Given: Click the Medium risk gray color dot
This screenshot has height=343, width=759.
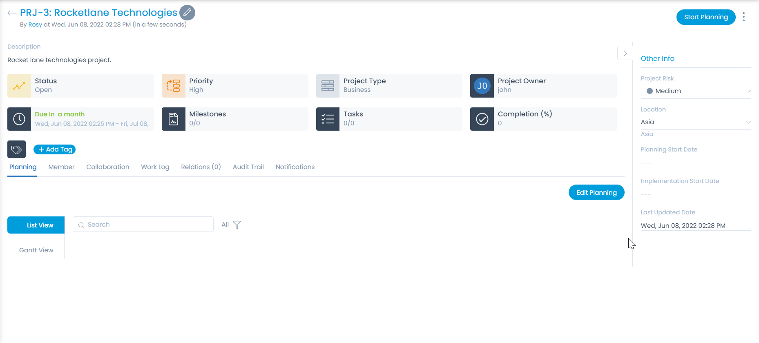Looking at the screenshot, I should (650, 91).
